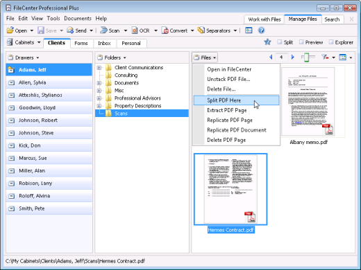Click FileCenter app icon in title bar
Screen dimensions: 361x270
[x=8, y=8]
